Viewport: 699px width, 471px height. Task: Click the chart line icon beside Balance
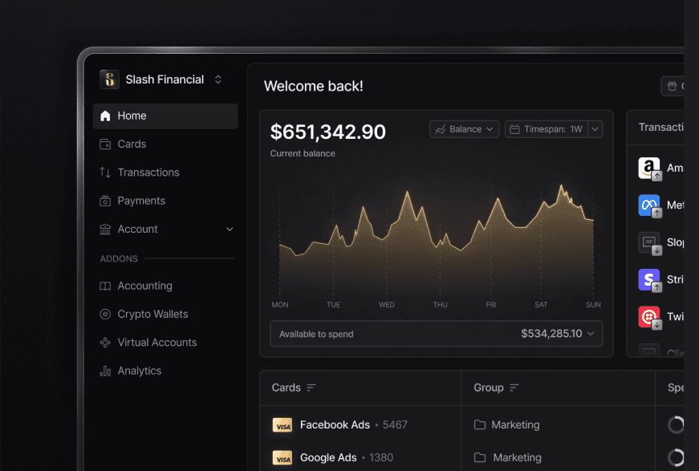click(441, 129)
